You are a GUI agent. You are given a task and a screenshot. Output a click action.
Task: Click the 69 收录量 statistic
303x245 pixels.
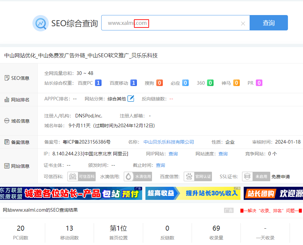[x=216, y=233]
